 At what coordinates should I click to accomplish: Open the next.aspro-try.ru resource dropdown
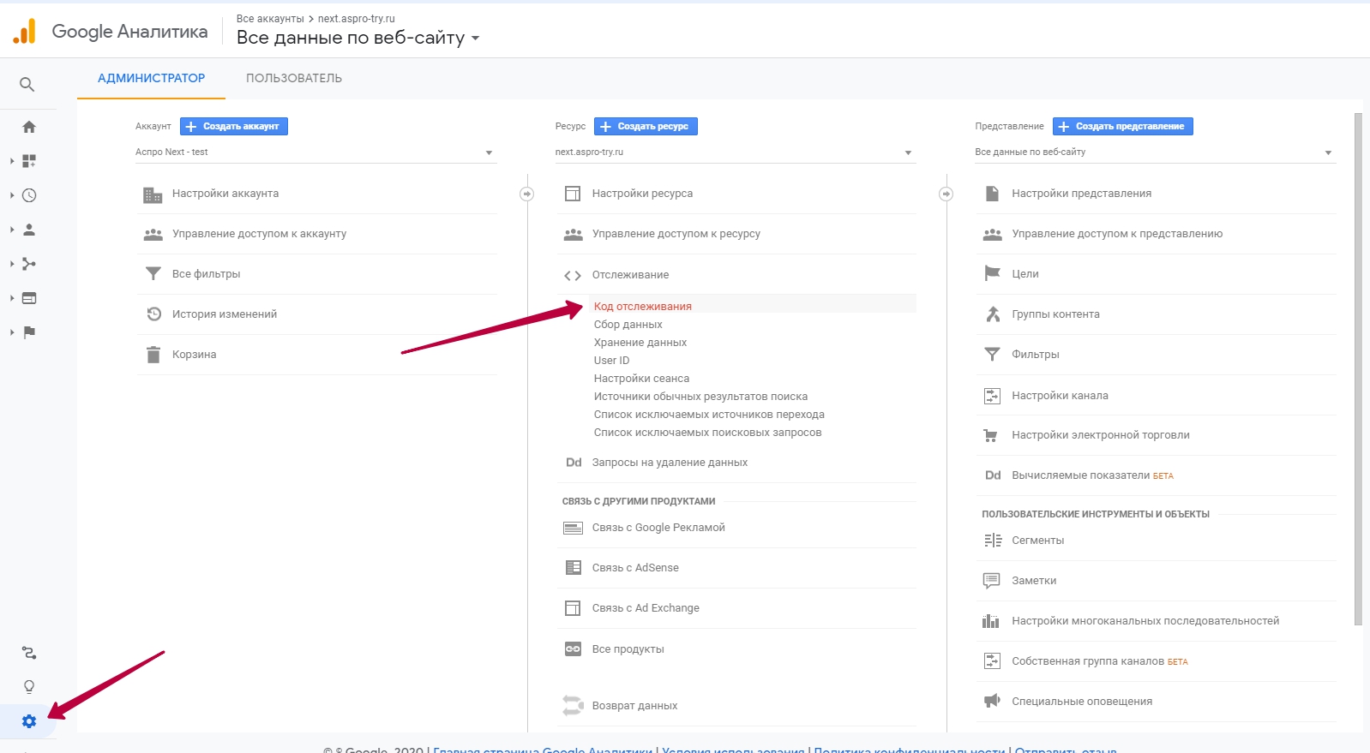tap(735, 152)
